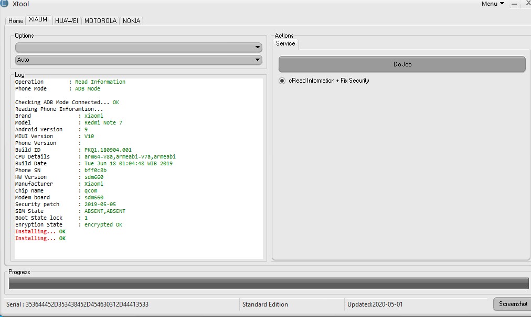Select the XIAOMI tab
Screen dimensions: 531x317
tap(39, 19)
